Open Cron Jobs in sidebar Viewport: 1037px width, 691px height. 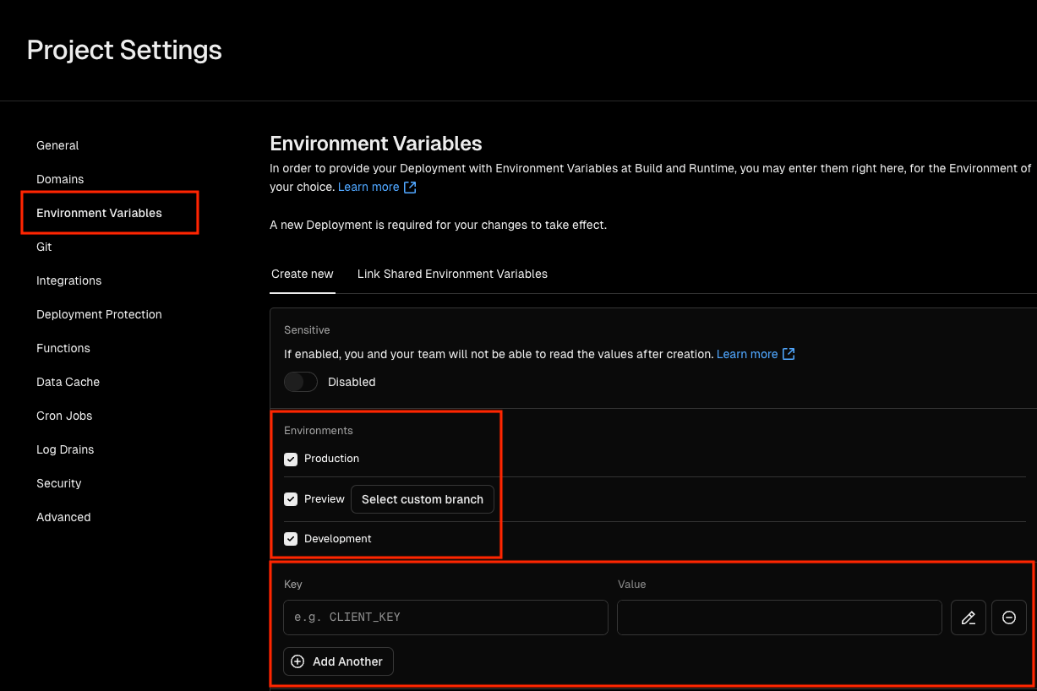pyautogui.click(x=64, y=416)
